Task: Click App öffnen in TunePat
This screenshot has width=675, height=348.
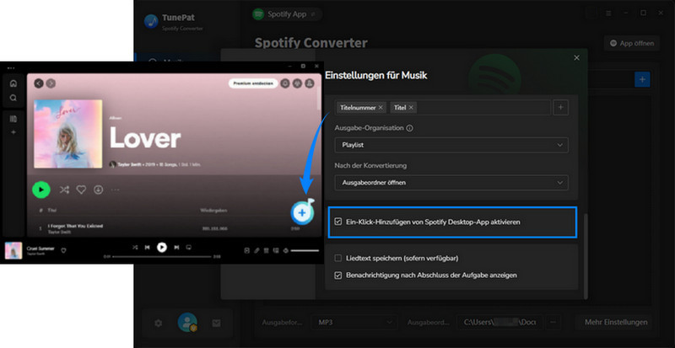Action: 632,44
